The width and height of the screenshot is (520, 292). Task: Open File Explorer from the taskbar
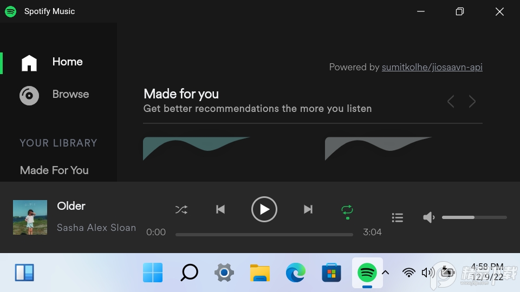pos(259,273)
